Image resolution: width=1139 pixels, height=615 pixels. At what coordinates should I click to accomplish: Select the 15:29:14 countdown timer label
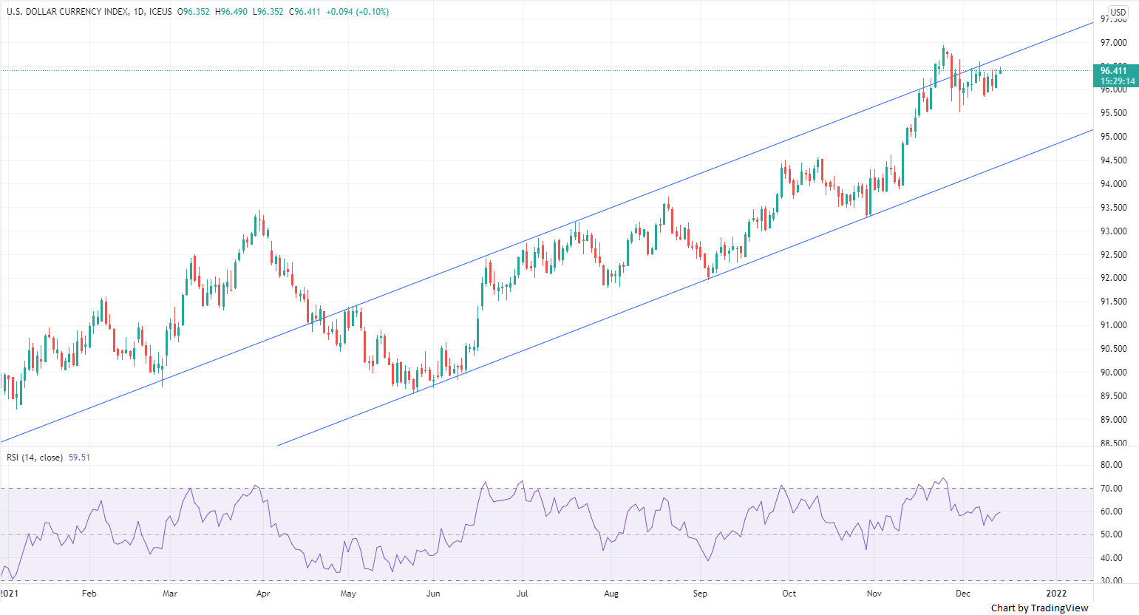[1117, 81]
